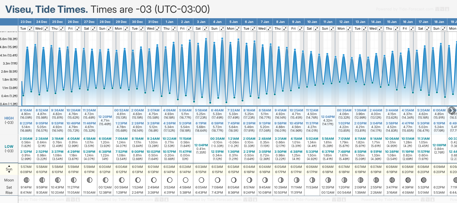Click expand icon for Sat 10 Jan
The width and height of the screenshot is (457, 203).
click(x=316, y=29)
